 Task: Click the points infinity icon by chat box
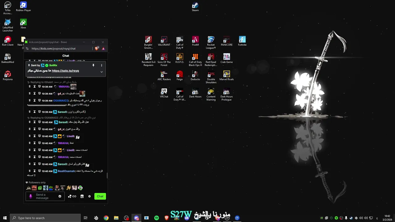tap(72, 196)
